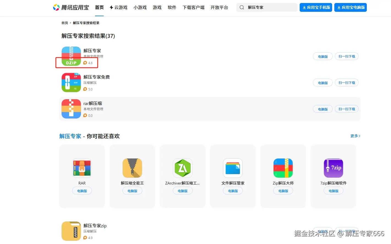Open the 解压专家免费 app title
391x244 pixels.
97,77
